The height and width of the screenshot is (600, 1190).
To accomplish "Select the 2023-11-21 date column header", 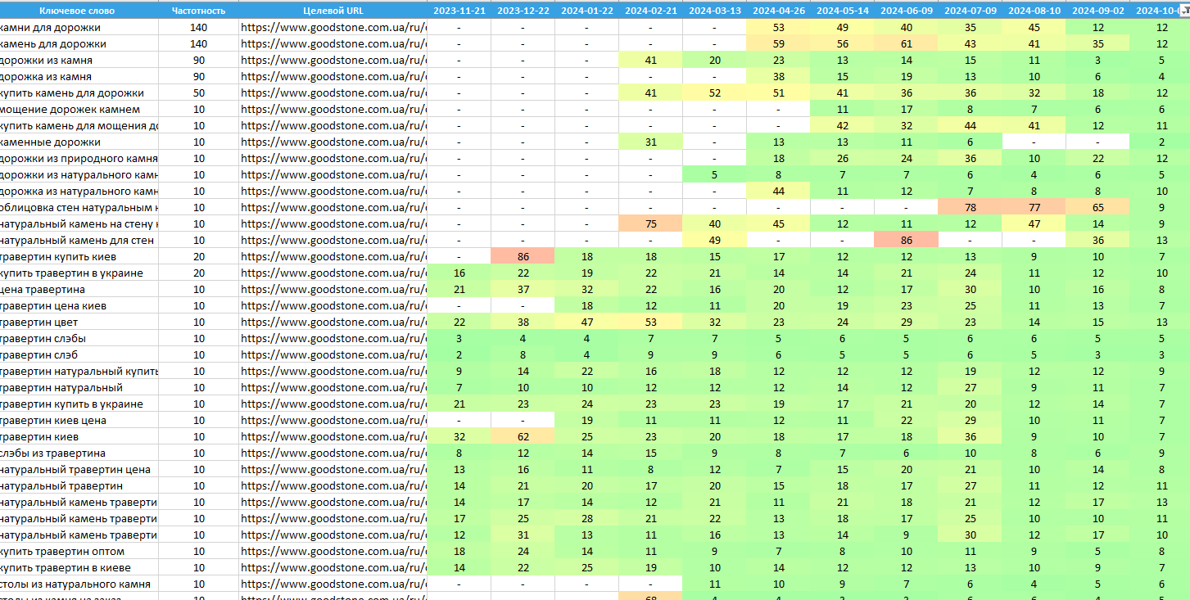I will (x=459, y=11).
